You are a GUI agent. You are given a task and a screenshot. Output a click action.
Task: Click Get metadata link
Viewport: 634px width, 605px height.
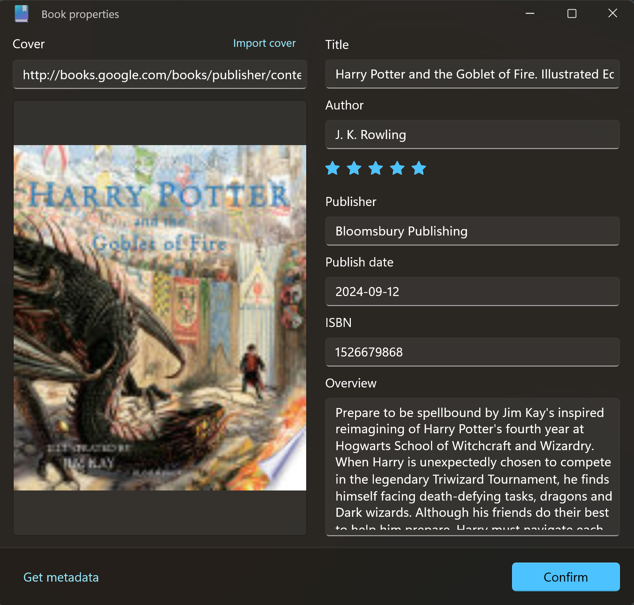tap(61, 577)
